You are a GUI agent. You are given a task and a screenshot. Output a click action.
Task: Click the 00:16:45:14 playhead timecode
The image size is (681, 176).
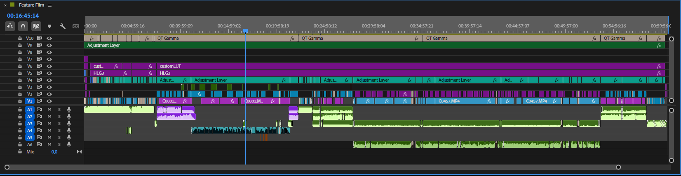coord(23,16)
